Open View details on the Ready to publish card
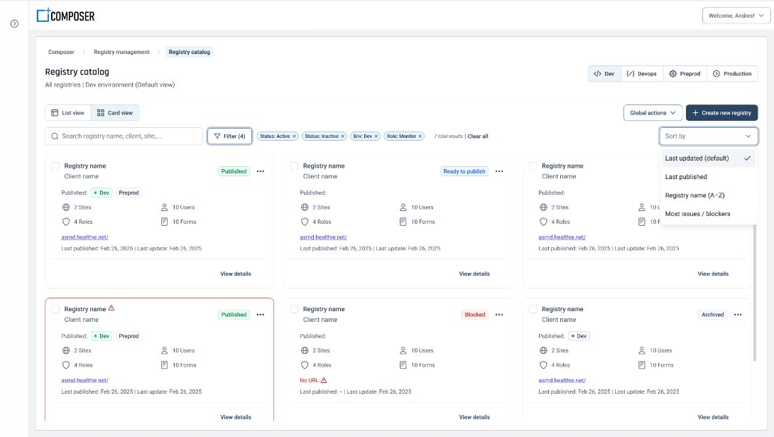Screen dimensions: 774x437 (x=474, y=274)
